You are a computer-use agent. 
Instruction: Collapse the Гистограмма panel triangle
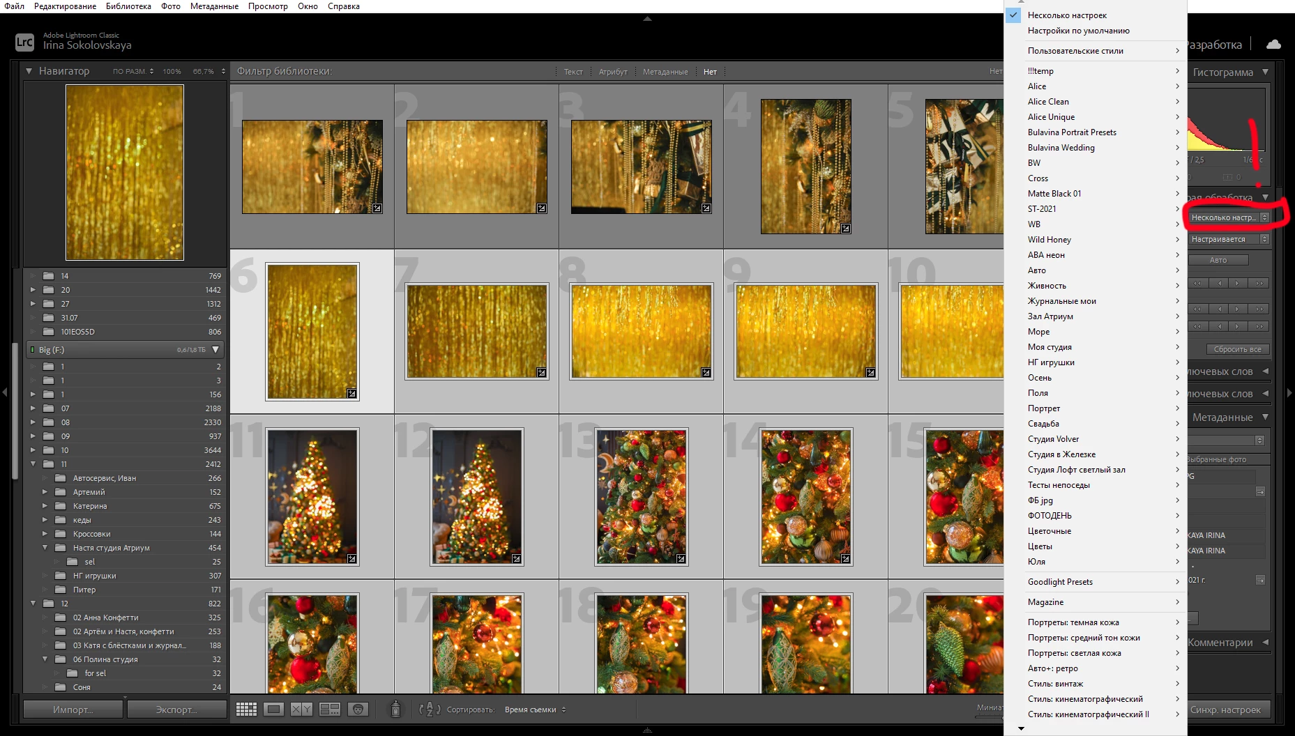(x=1265, y=72)
